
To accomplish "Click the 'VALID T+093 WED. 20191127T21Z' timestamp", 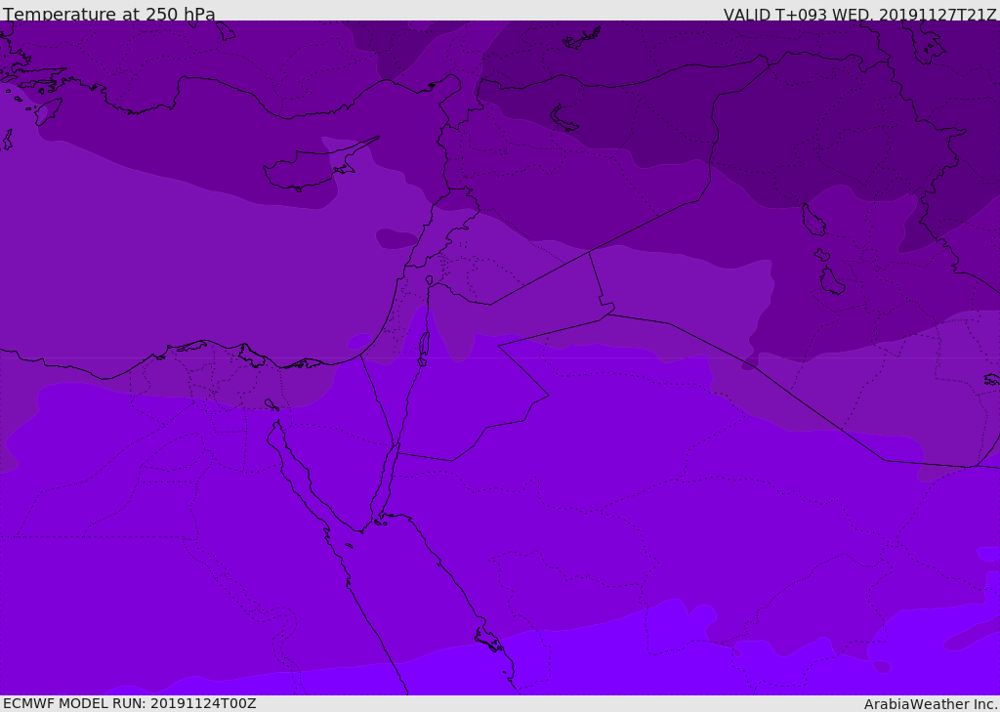I will [859, 15].
